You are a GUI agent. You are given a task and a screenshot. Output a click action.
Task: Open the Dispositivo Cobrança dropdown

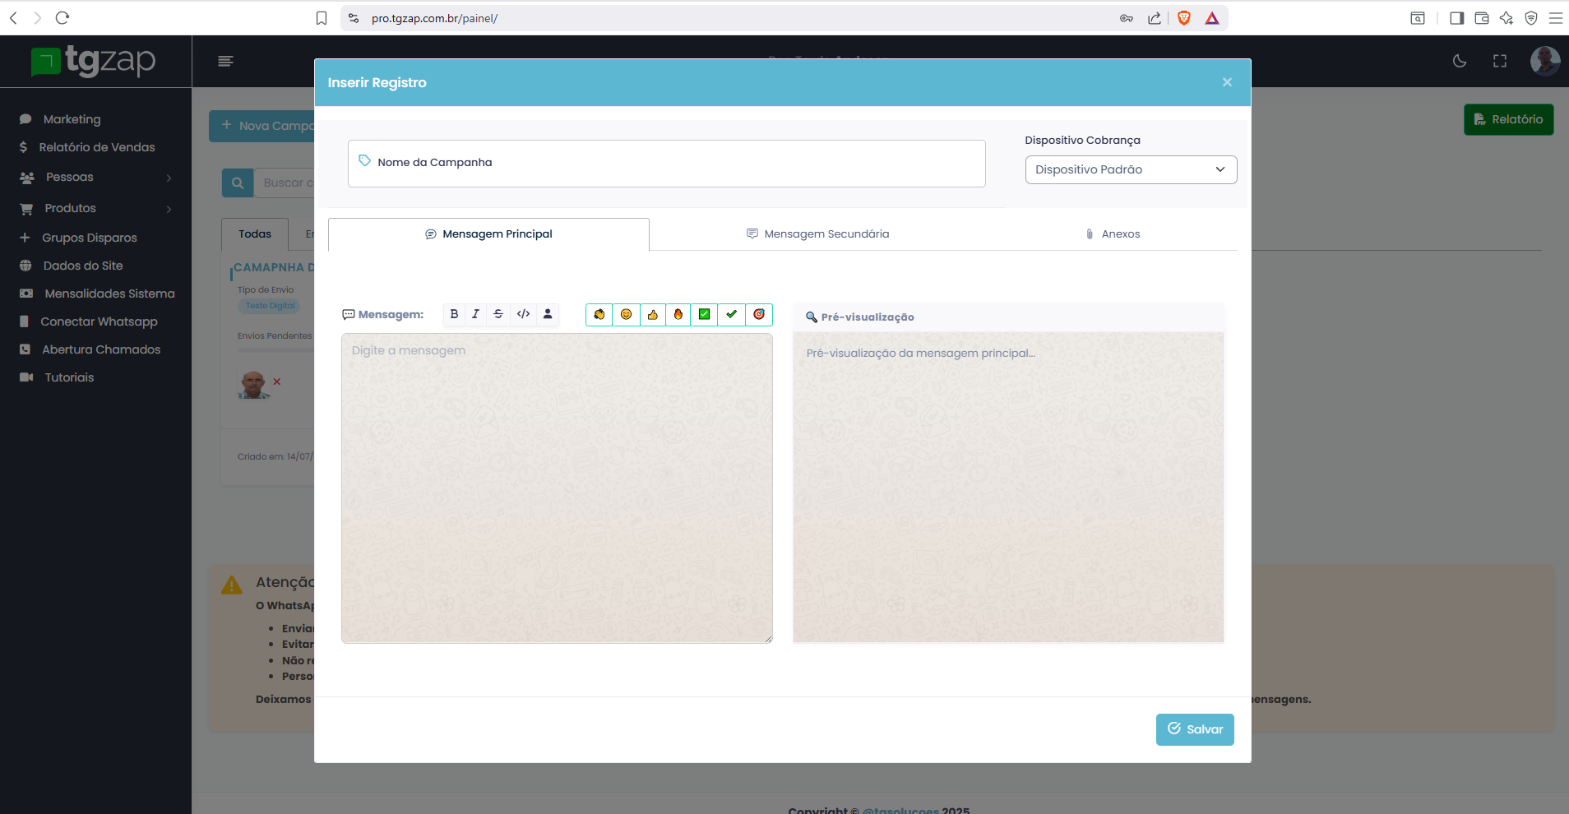click(x=1131, y=169)
